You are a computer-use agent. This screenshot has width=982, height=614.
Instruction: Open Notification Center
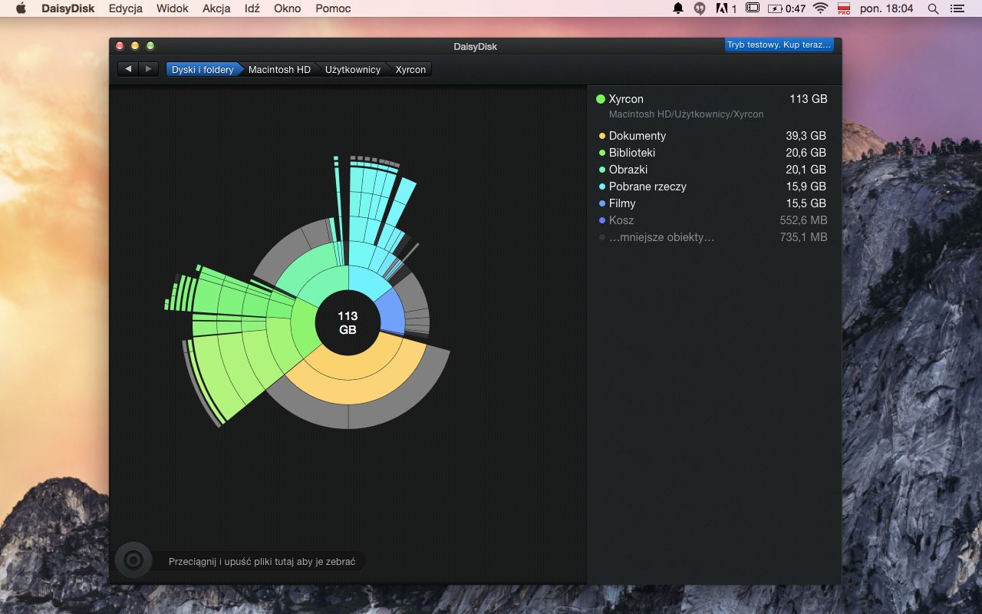(957, 8)
